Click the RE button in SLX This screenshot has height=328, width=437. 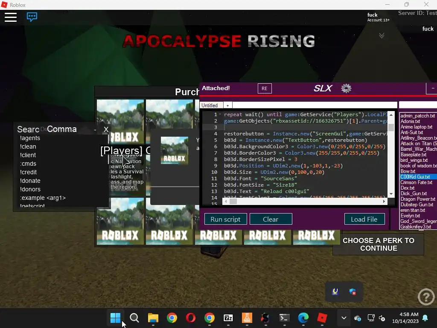pos(265,88)
